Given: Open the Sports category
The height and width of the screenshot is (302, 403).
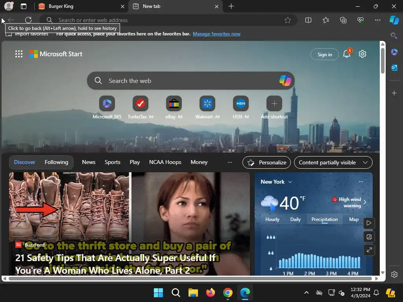Looking at the screenshot, I should click(x=113, y=162).
